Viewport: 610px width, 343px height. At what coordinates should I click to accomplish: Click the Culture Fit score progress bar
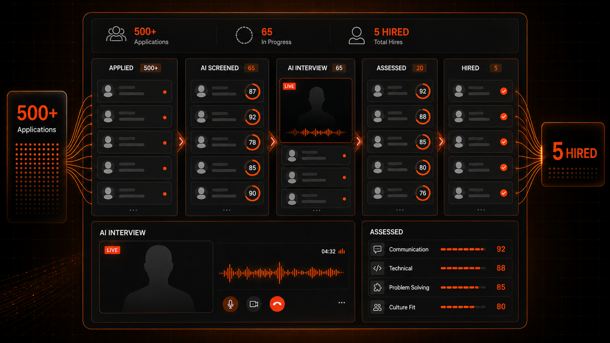[463, 307]
